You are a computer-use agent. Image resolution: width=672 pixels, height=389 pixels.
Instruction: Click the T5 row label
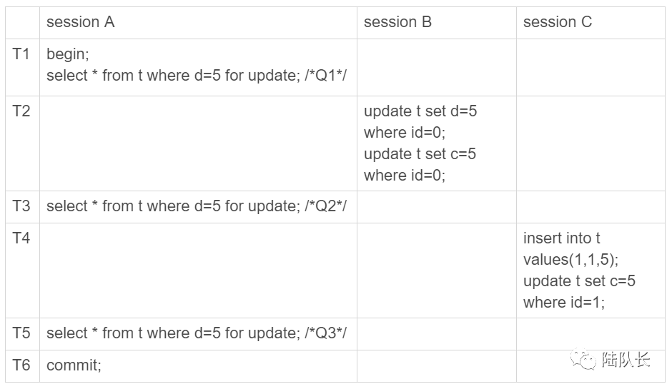[21, 333]
